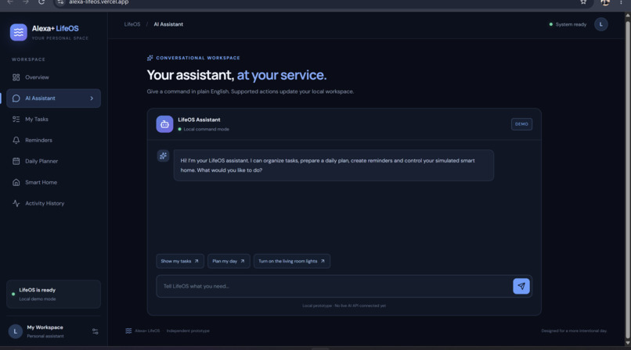631x350 pixels.
Task: Select My Tasks in sidebar
Action: 53,120
